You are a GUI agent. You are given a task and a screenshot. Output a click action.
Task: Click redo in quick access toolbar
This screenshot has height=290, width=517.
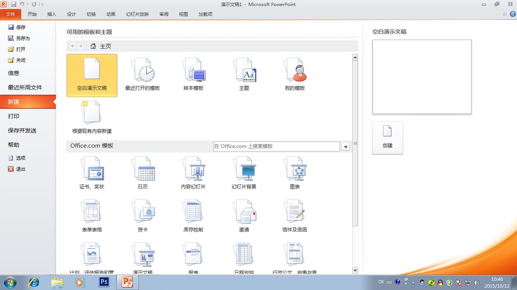click(34, 4)
